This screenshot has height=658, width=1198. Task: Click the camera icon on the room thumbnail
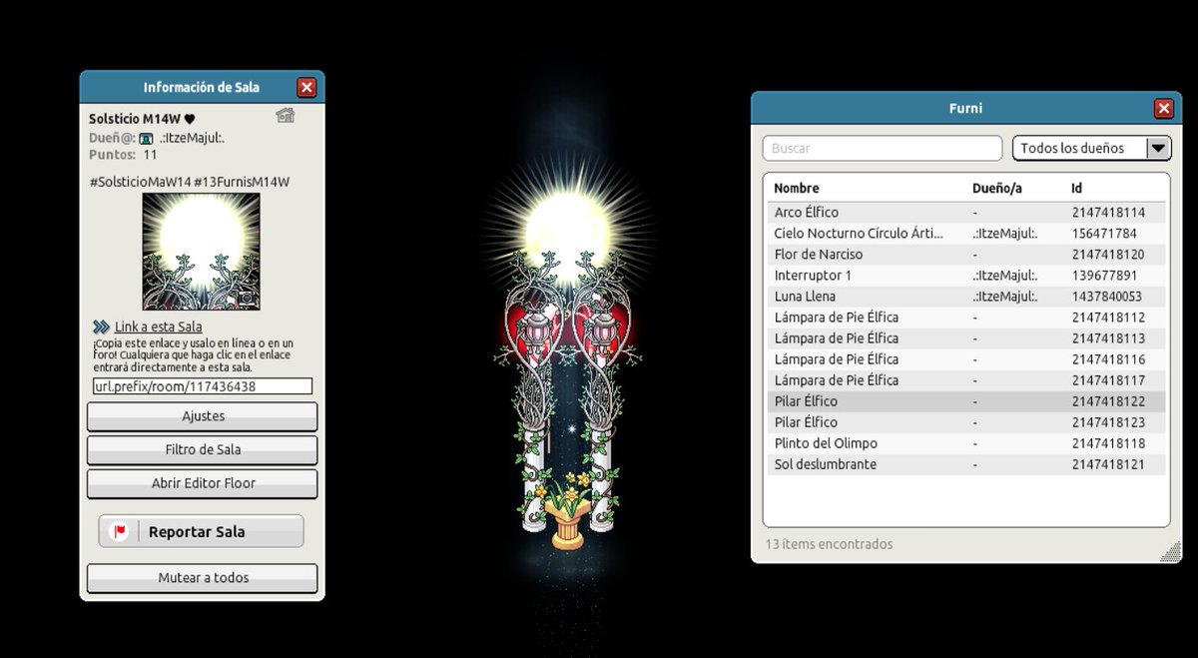[246, 298]
